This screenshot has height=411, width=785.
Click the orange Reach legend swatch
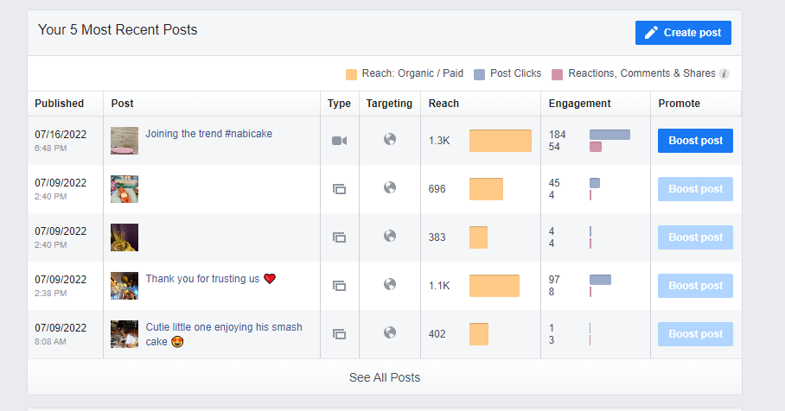point(352,74)
